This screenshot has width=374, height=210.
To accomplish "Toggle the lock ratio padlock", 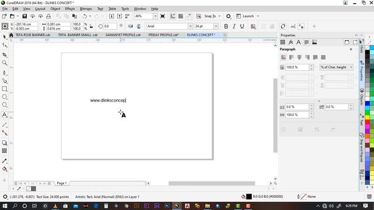I will [x=91, y=26].
